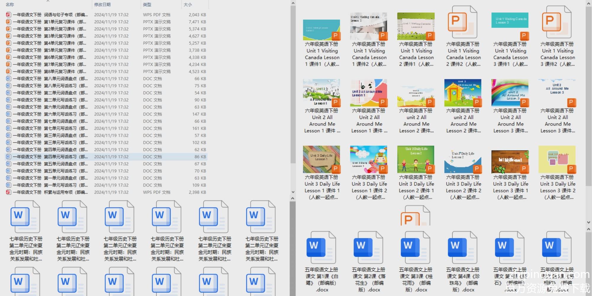The height and width of the screenshot is (296, 592).
Task: Click the WPS PDF 文档 type of 词语与句子专项
Action: [x=157, y=15]
